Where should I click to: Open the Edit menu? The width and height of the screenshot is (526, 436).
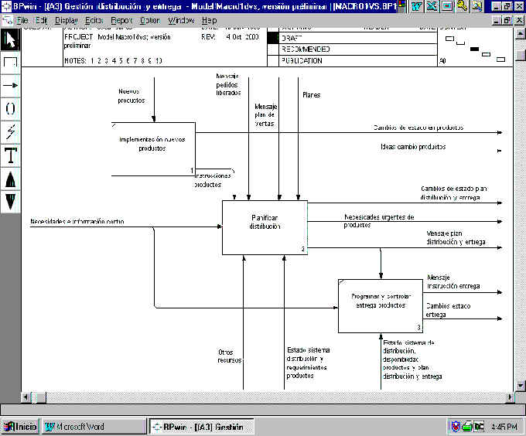pyautogui.click(x=42, y=20)
